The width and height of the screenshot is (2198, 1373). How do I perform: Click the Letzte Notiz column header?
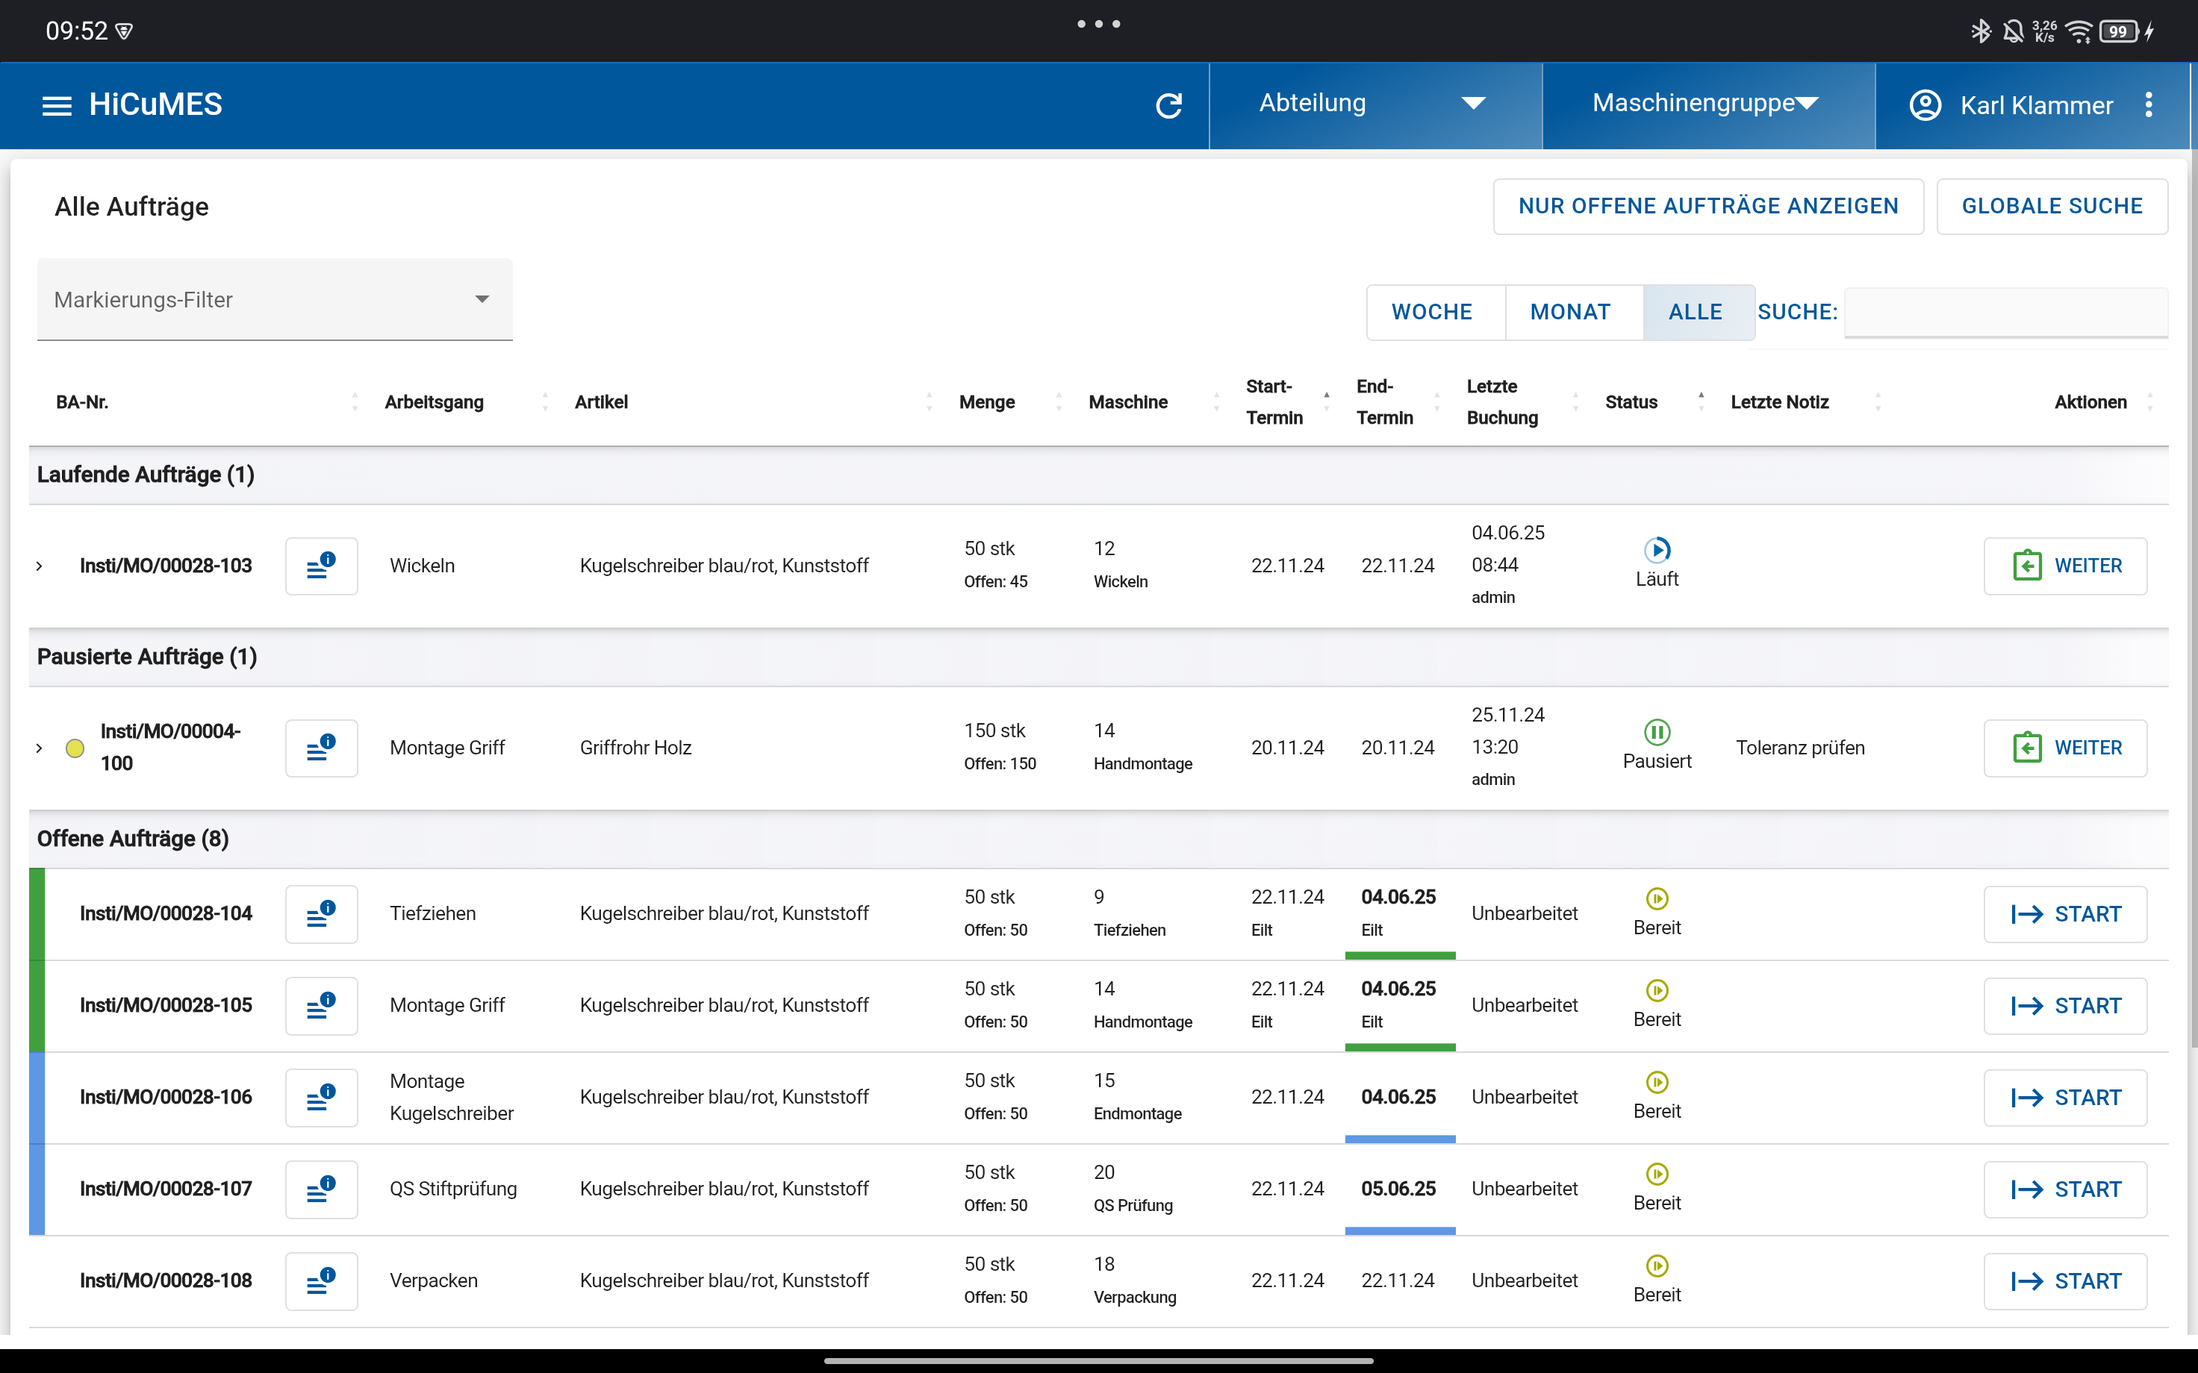[x=1779, y=402]
